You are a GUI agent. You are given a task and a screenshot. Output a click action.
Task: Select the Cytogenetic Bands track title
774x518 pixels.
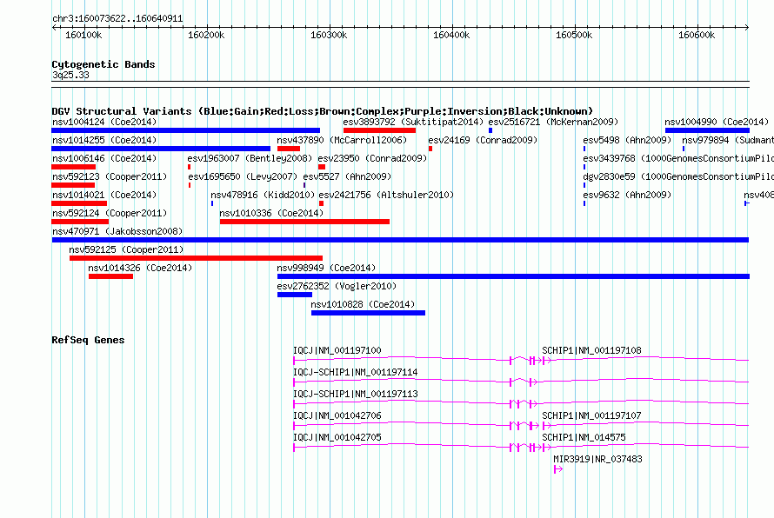[103, 64]
